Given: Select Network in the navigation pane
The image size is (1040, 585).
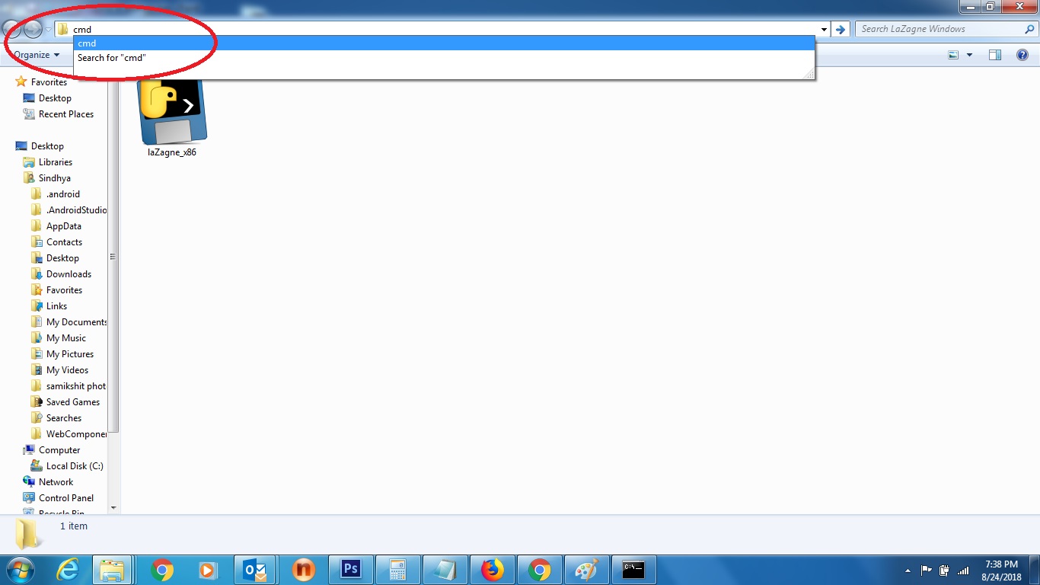Looking at the screenshot, I should [x=56, y=482].
